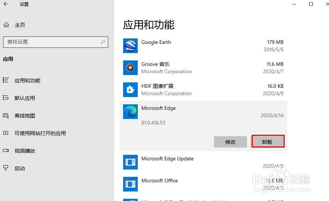Open 启动 settings page
329x201 pixels.
click(x=20, y=168)
